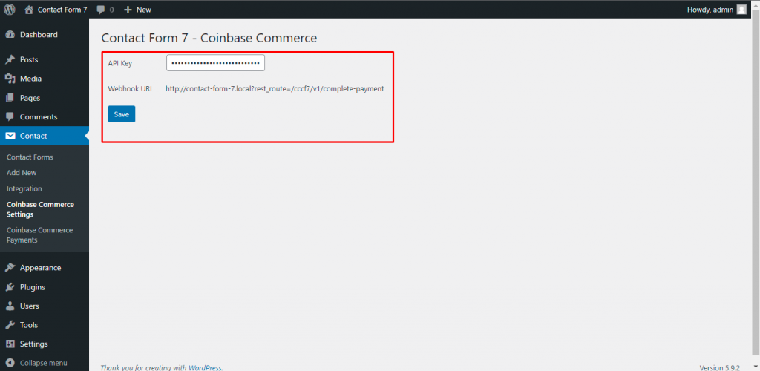Open the Users menu

(30, 306)
